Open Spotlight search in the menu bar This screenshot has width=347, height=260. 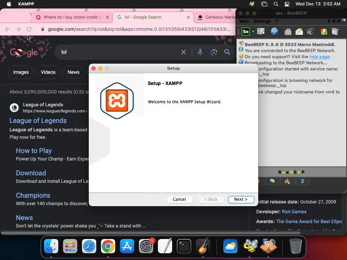pyautogui.click(x=276, y=4)
